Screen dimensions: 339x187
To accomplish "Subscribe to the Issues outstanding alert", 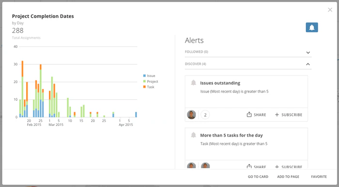I will point(289,115).
